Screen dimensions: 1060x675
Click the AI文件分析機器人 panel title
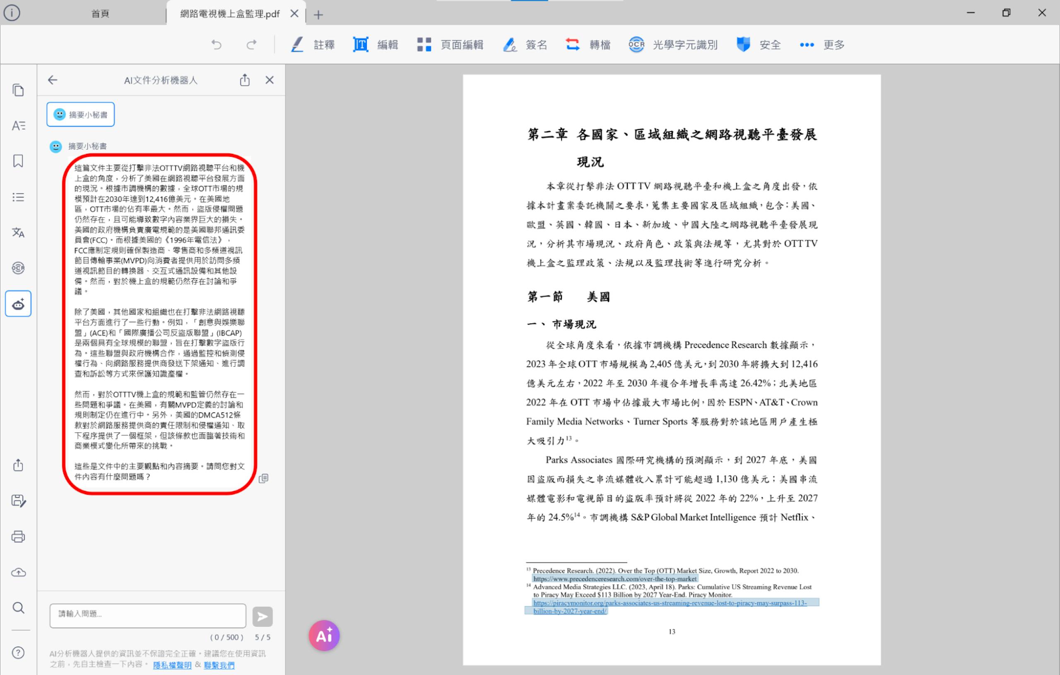[x=161, y=80]
